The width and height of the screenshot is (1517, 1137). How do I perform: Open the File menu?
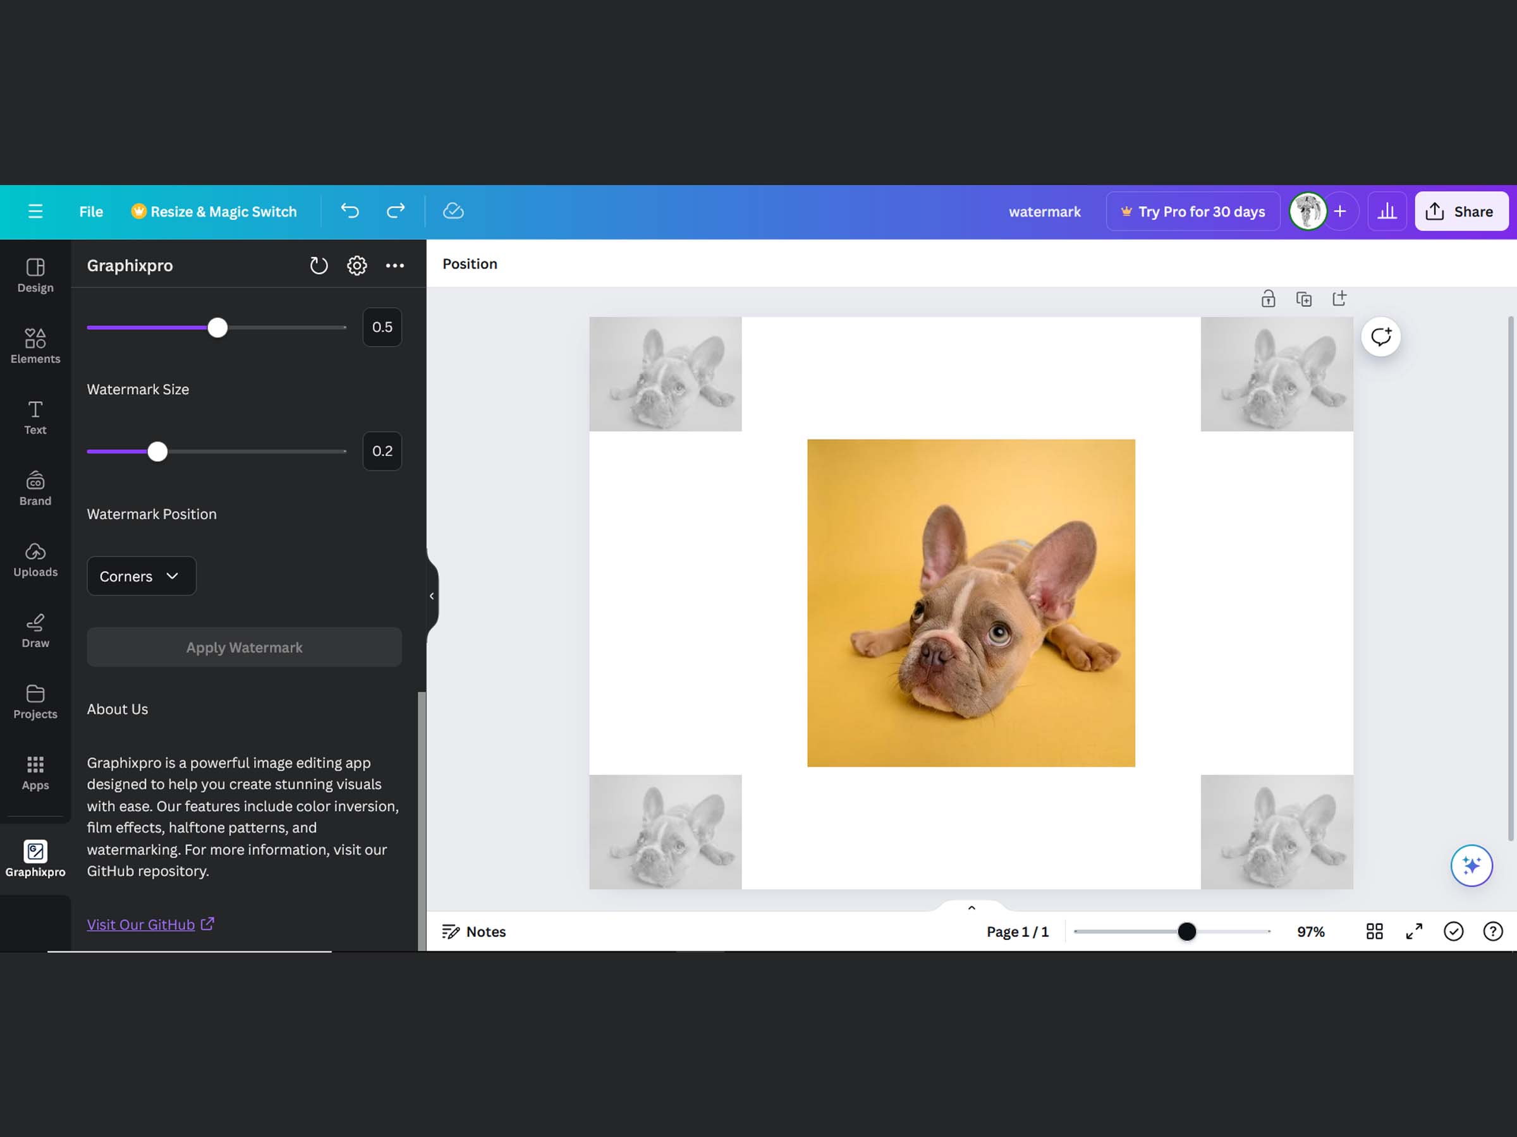90,212
